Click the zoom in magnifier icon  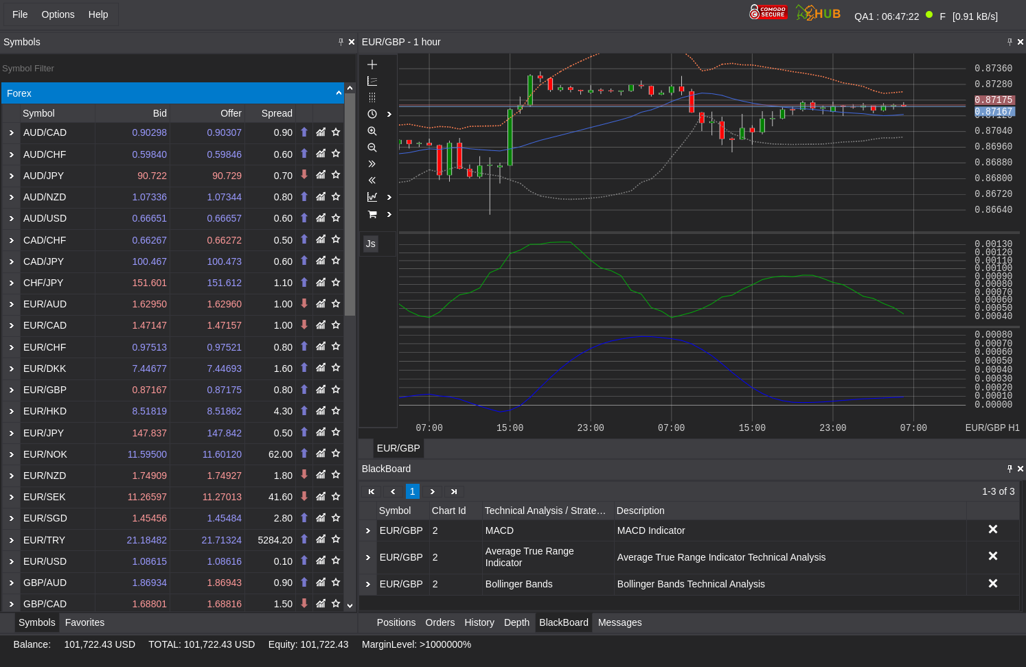coord(372,131)
